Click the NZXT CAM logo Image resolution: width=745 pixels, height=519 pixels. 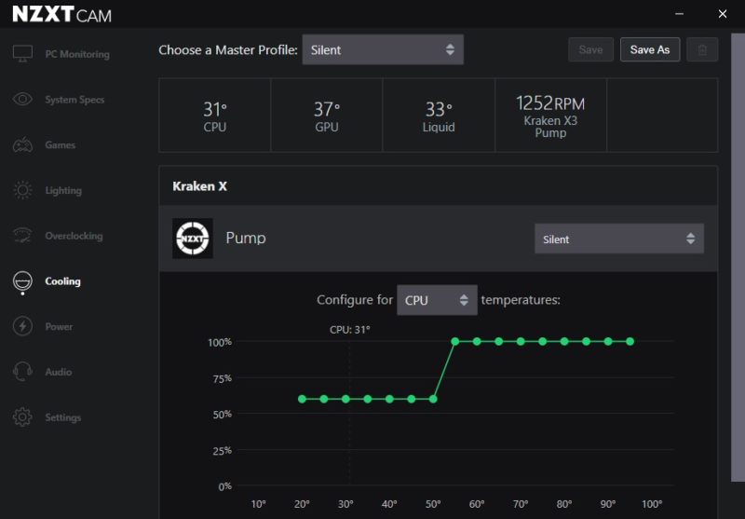pos(61,14)
